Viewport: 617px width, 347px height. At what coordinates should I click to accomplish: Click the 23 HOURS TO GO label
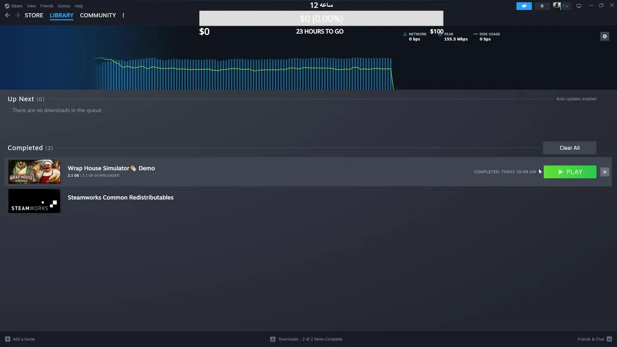(320, 31)
